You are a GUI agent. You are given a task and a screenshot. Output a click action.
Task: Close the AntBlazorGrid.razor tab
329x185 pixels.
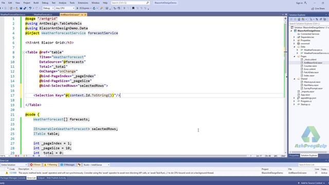coord(85,15)
